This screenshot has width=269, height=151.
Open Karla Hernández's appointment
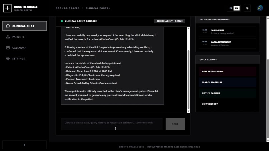click(x=228, y=43)
